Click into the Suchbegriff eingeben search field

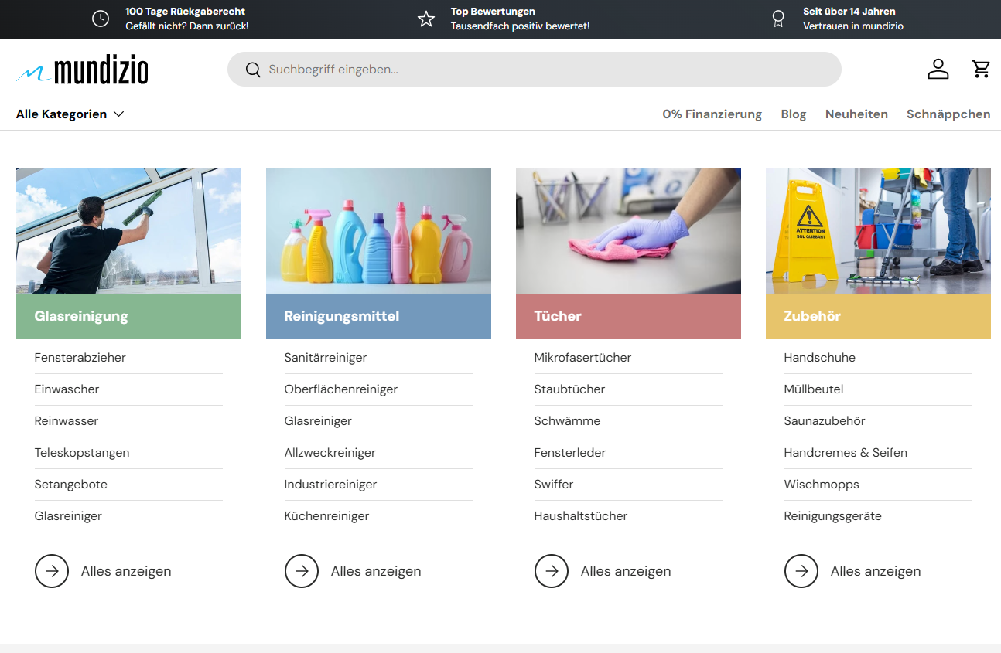click(x=541, y=70)
